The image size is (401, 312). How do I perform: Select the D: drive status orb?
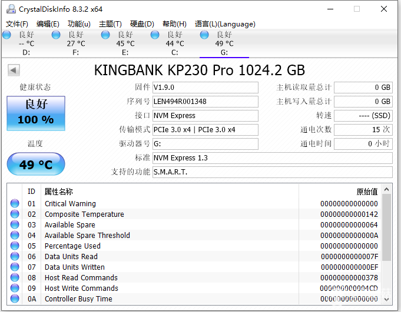(x=6, y=35)
